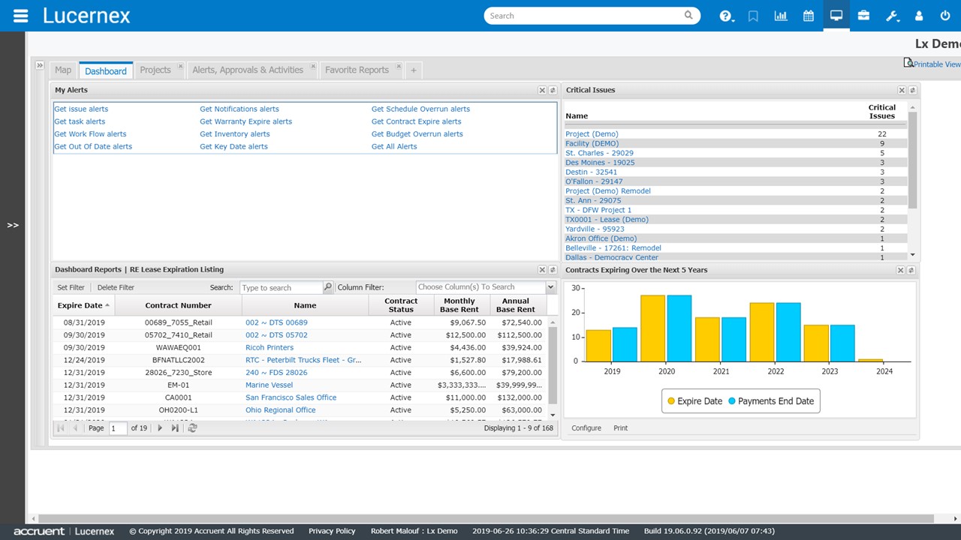Go to next page of listing
The height and width of the screenshot is (540, 961).
[160, 428]
